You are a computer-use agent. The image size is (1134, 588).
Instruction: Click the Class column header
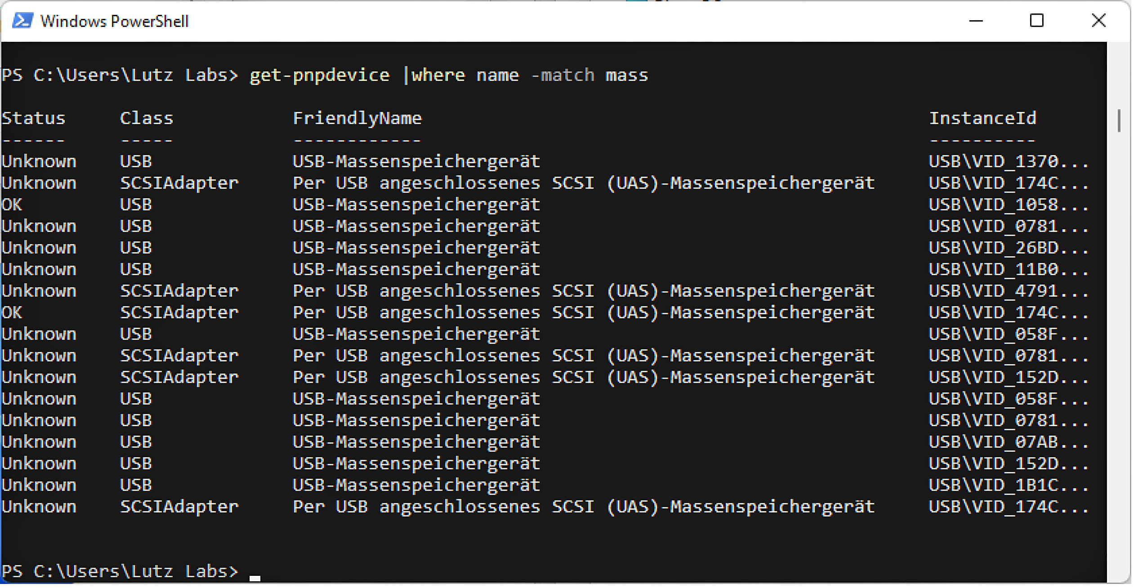pos(147,118)
